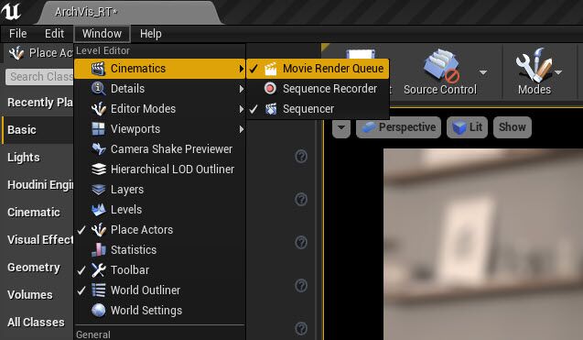Uncheck the Sequencer checkmark
The width and height of the screenshot is (583, 340).
coord(254,109)
